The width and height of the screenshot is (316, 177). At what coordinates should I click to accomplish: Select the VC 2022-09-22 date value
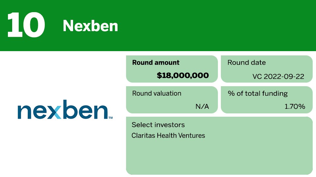tap(278, 77)
